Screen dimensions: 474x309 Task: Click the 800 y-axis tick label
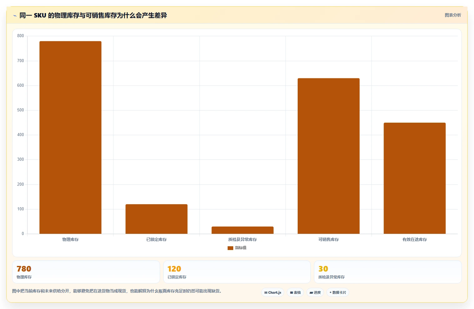coord(21,36)
